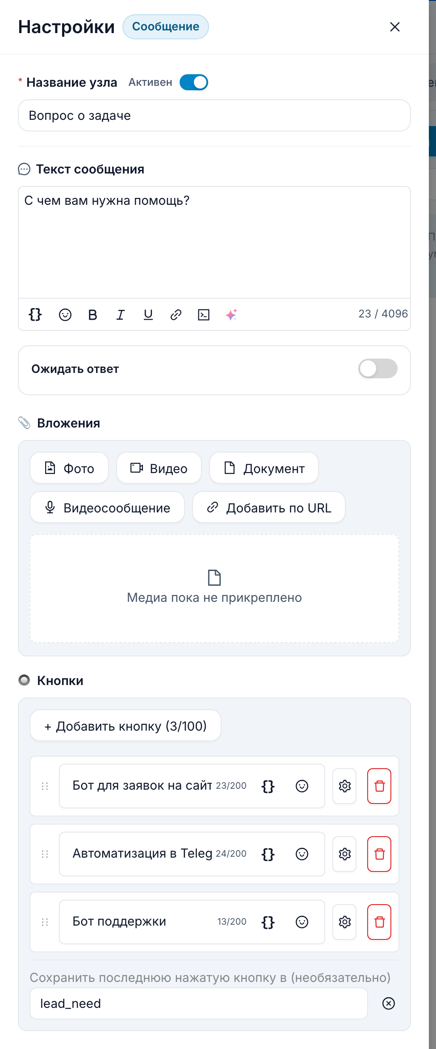Viewport: 436px width, 1049px height.
Task: Open settings gear for Бот поддержки button
Action: (344, 922)
